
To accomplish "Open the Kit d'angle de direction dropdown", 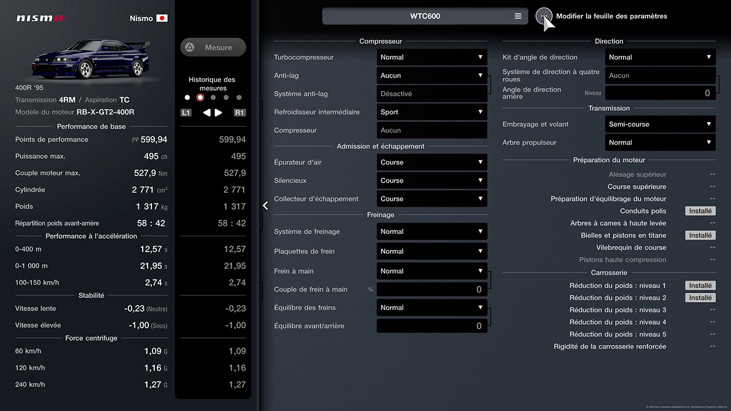I will [660, 57].
